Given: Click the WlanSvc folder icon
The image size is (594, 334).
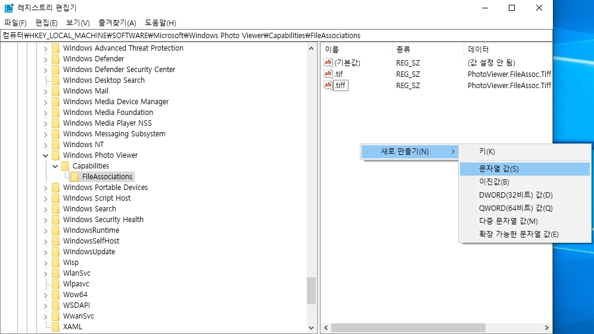Looking at the screenshot, I should click(55, 273).
